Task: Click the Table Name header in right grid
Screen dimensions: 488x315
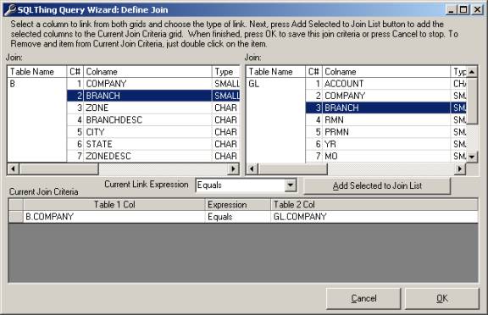Action: click(x=275, y=72)
